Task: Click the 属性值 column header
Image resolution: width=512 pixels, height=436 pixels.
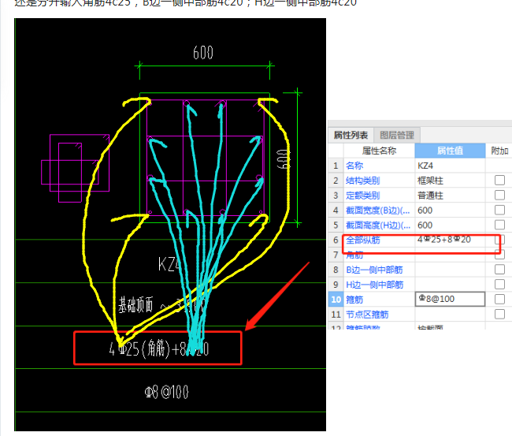Action: (x=450, y=151)
